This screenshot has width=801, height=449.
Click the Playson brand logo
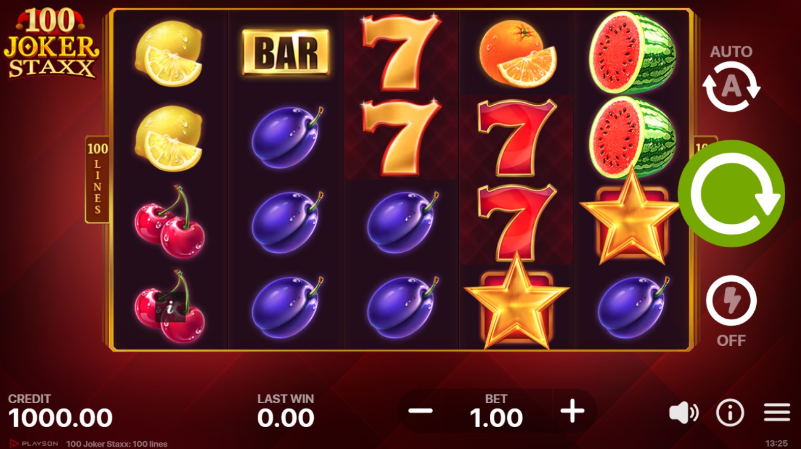34,443
